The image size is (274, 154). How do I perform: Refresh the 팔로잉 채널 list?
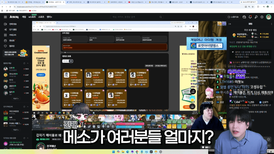[x=24, y=63]
